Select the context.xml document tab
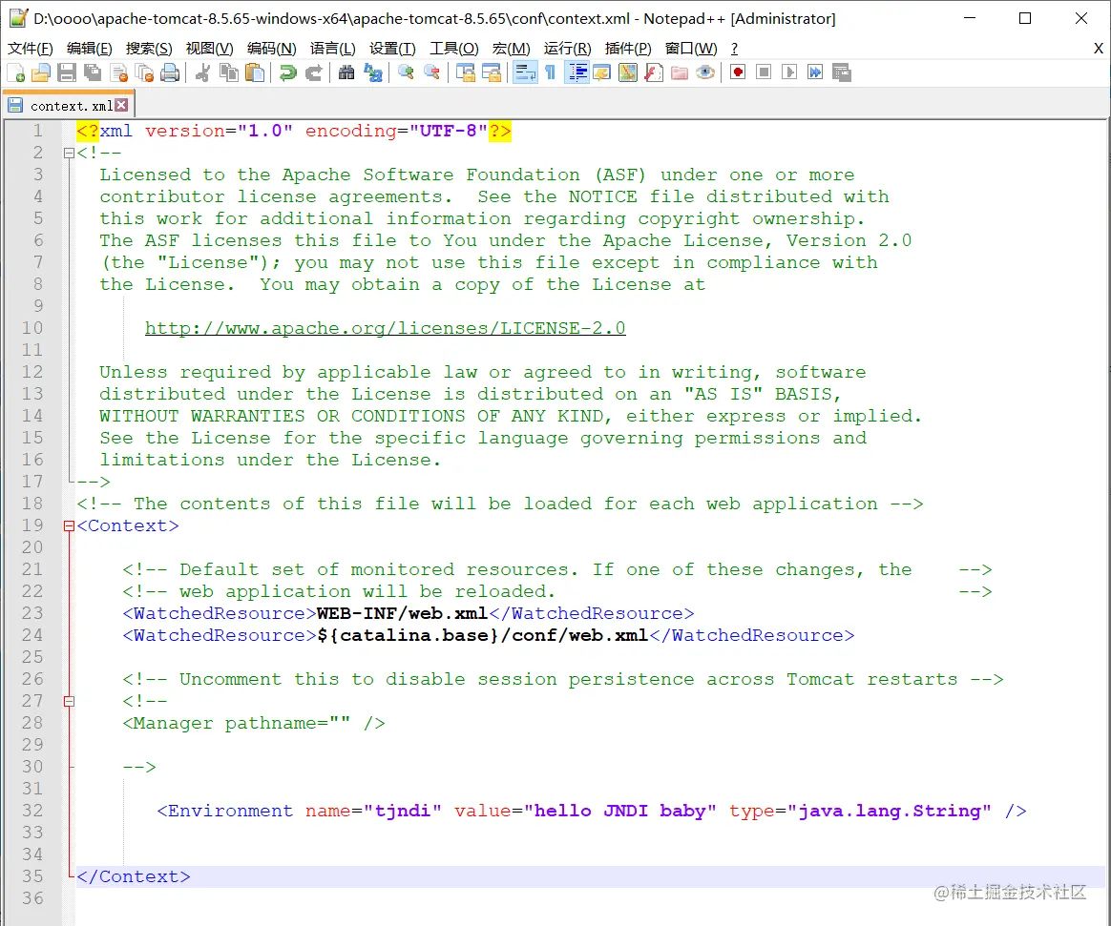The image size is (1111, 926). [68, 106]
